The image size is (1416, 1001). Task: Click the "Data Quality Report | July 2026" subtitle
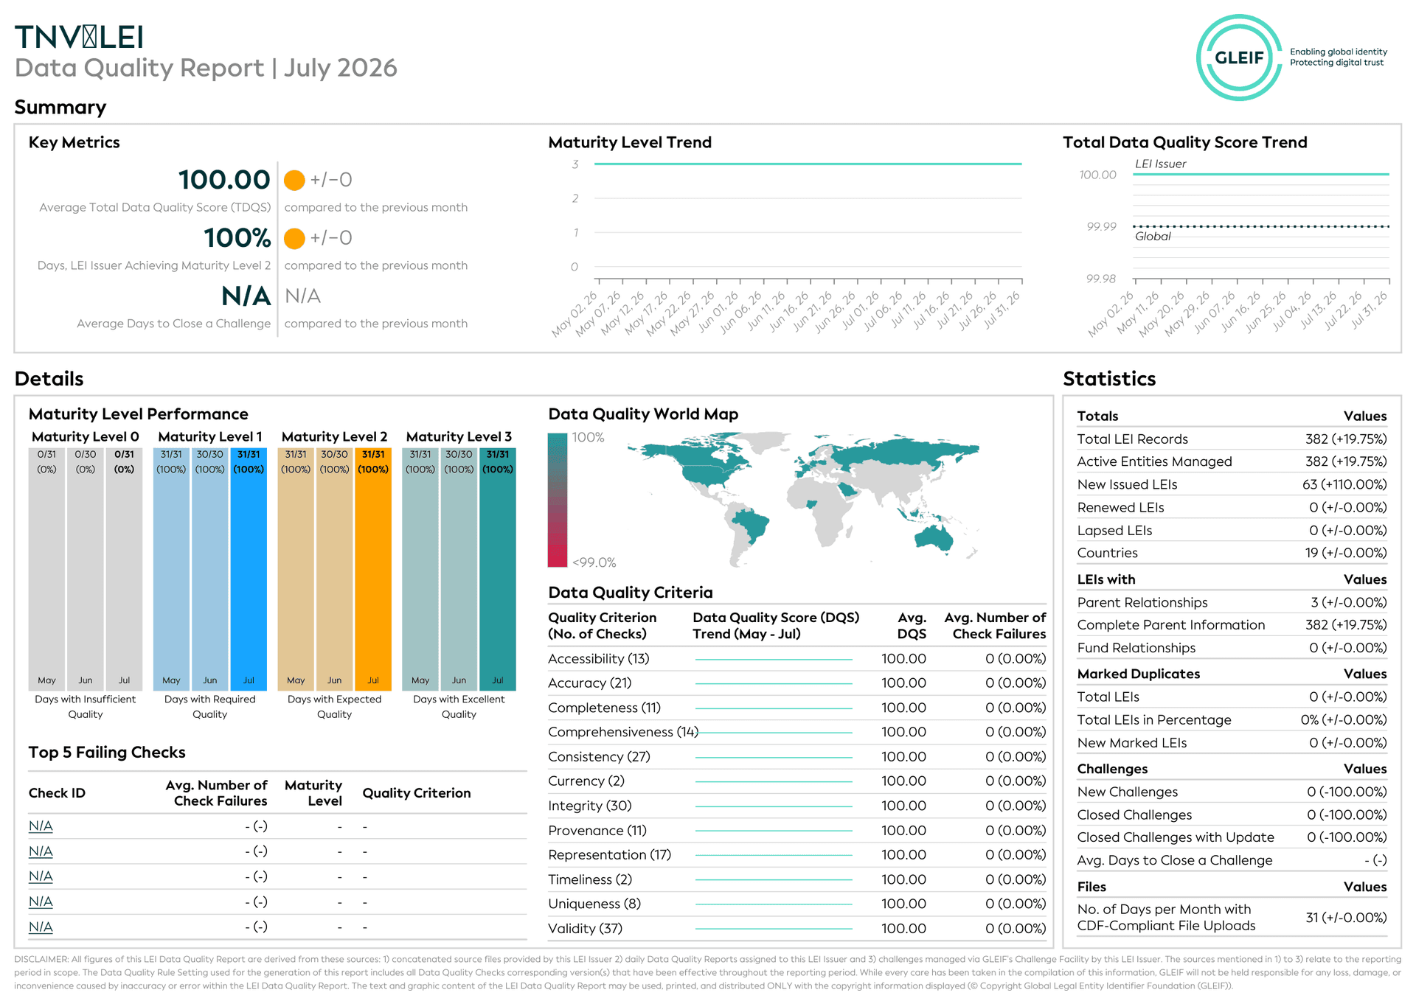tap(206, 68)
